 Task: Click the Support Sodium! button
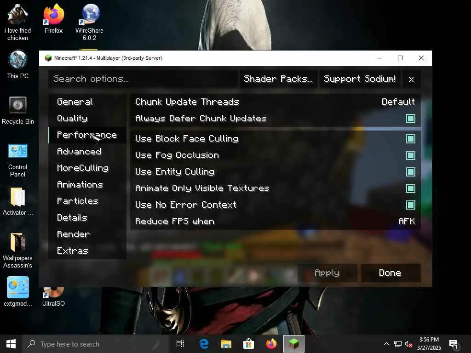pyautogui.click(x=360, y=79)
